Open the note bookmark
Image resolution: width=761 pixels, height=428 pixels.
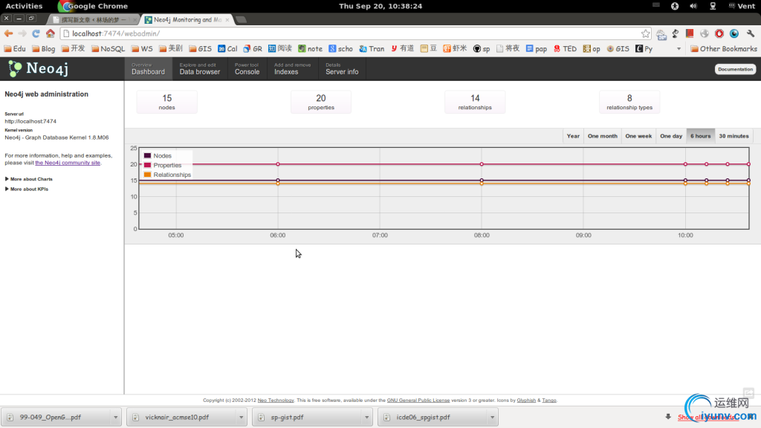(x=310, y=48)
